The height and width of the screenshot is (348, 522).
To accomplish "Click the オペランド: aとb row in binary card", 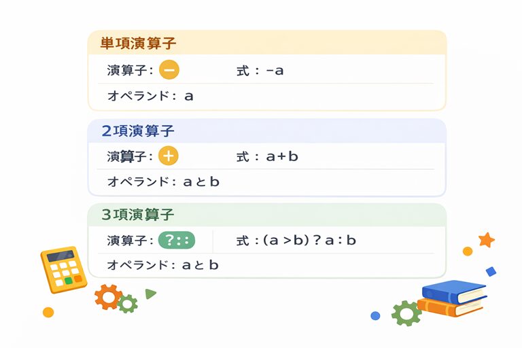I will (x=163, y=181).
